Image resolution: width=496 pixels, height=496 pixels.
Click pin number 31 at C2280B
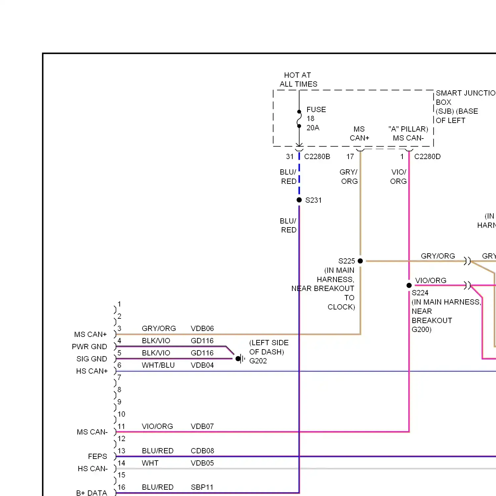point(290,156)
